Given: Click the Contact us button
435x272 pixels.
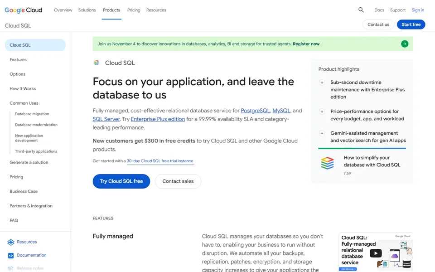Looking at the screenshot, I should (x=378, y=24).
